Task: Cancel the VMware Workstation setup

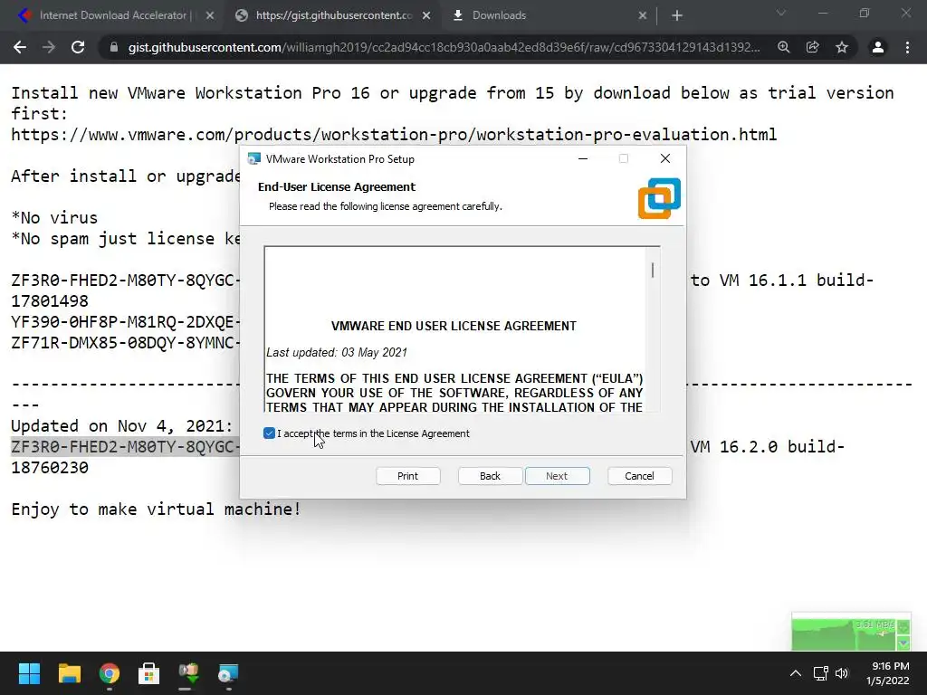Action: click(640, 476)
